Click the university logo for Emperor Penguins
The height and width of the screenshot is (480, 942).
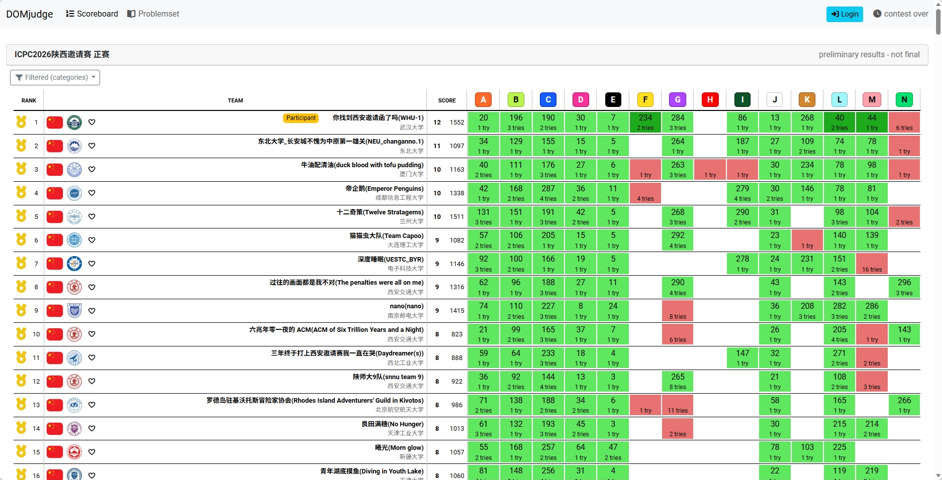pyautogui.click(x=74, y=193)
